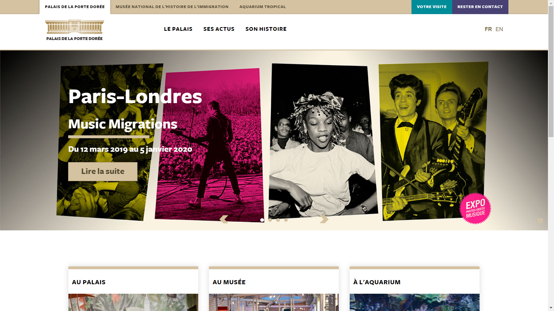Switch to the Aquarium Tropical tab
Viewport: 554px width, 311px height.
point(263,7)
